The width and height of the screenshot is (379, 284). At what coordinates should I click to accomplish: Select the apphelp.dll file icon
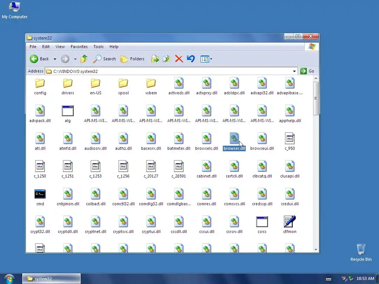(290, 111)
